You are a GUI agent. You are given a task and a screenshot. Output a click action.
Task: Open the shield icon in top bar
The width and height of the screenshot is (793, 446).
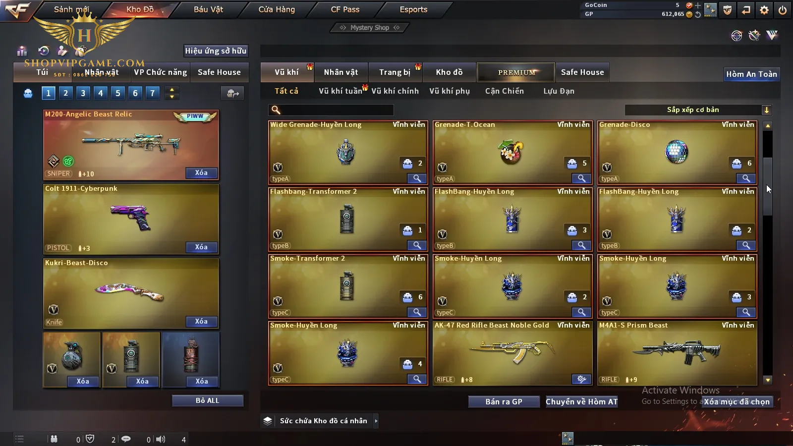(x=728, y=10)
